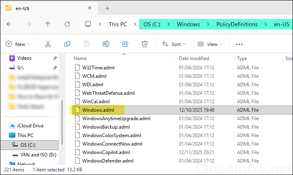Image resolution: width=293 pixels, height=175 pixels.
Task: Open the View layout dropdown
Action: point(210,44)
